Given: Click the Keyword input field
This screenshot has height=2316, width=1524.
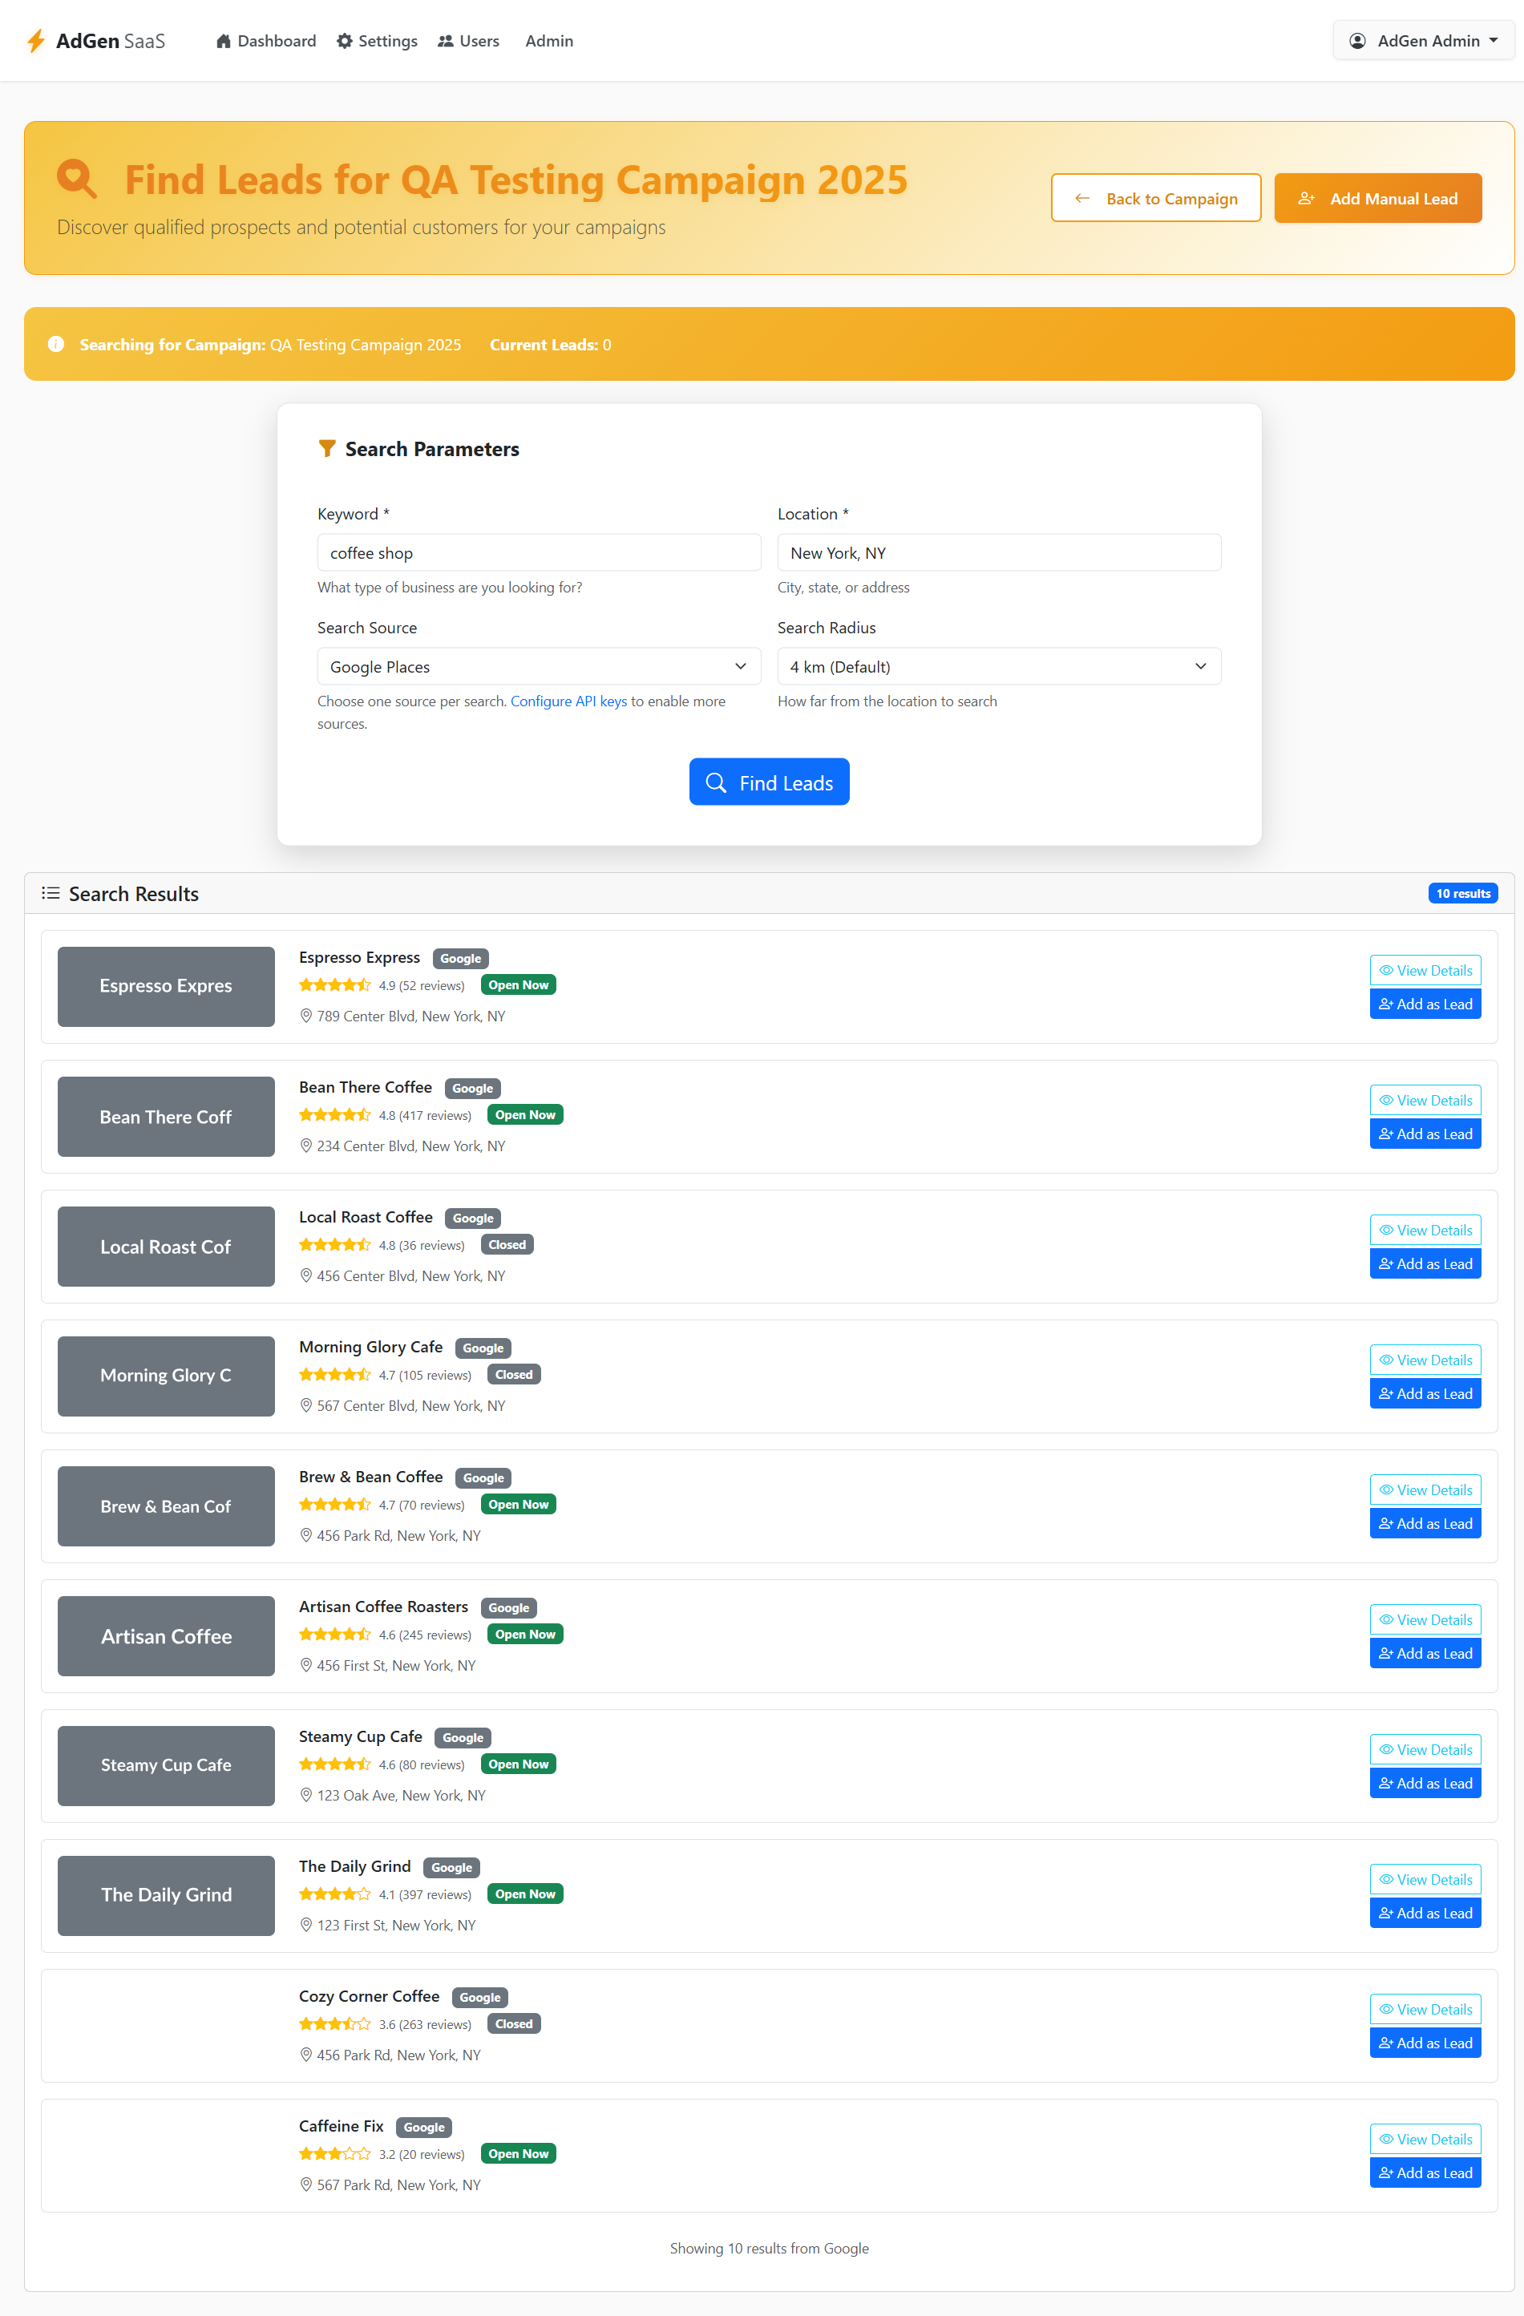Looking at the screenshot, I should (540, 552).
